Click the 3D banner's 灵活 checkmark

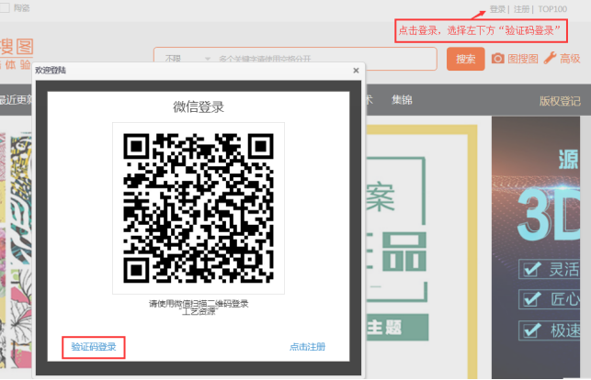(x=532, y=269)
